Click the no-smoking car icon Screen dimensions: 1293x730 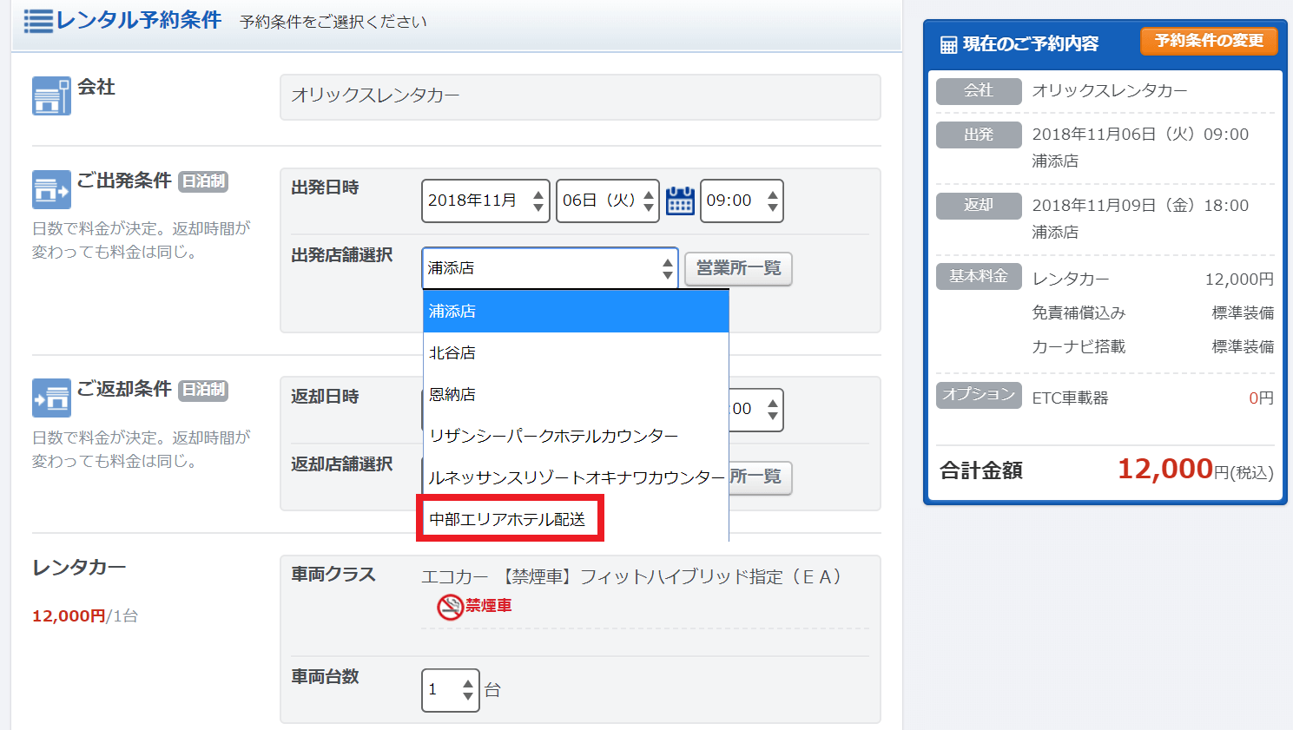click(450, 606)
